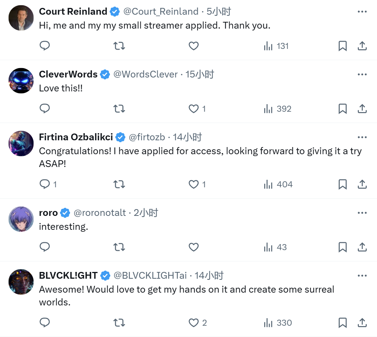View analytics for CleverWords tweet
Viewport: 377px width, 337px height.
[278, 109]
